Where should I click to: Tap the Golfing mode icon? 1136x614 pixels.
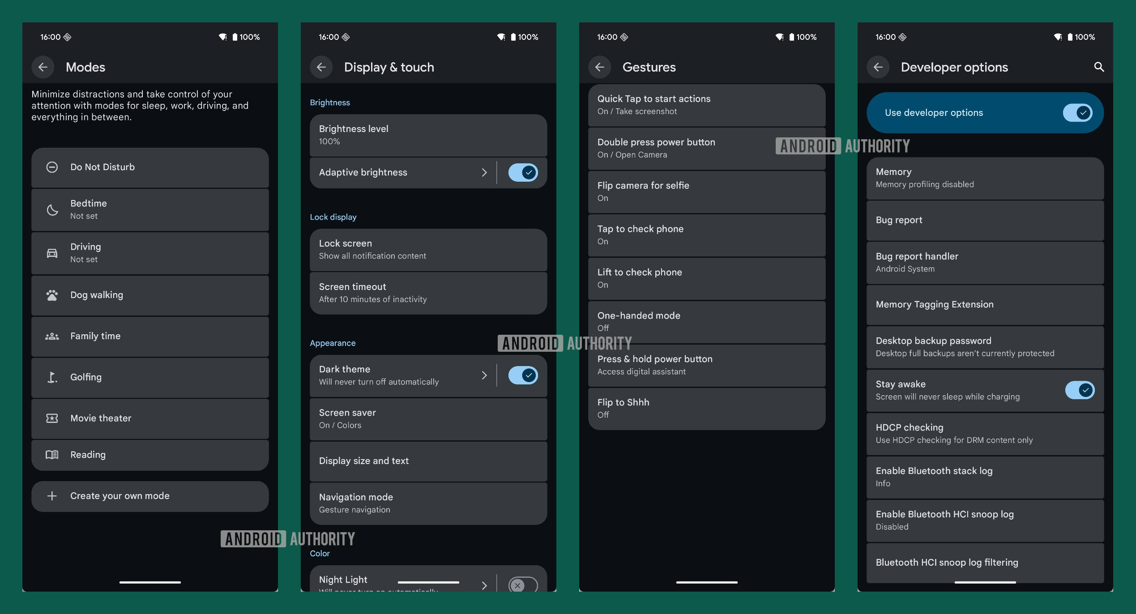tap(52, 376)
